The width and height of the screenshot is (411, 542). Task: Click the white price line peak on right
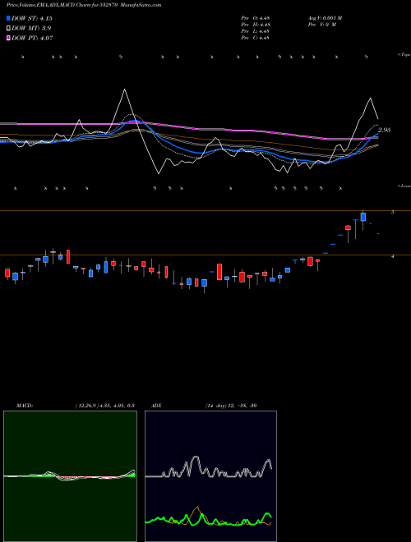click(x=371, y=99)
